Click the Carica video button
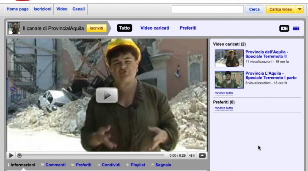Viewport: 308px width, 171px height. coord(280,9)
